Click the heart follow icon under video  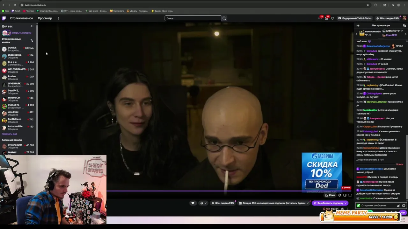click(193, 203)
